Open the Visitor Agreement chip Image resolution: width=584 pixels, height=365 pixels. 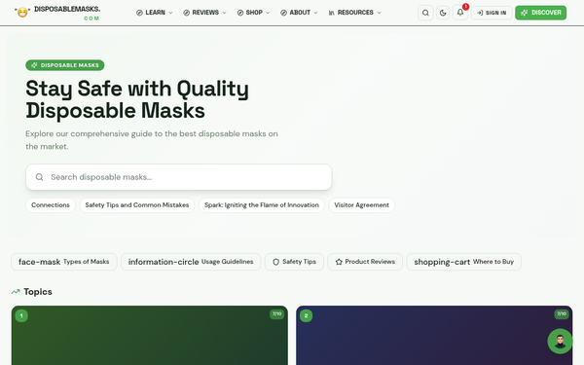tap(362, 205)
